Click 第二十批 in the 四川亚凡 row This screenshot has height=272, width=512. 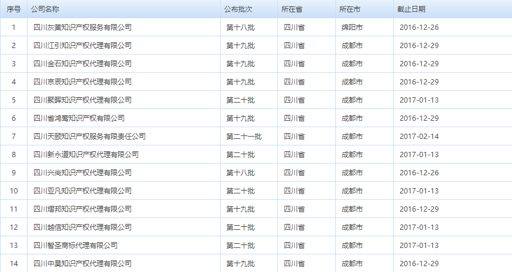tap(240, 191)
